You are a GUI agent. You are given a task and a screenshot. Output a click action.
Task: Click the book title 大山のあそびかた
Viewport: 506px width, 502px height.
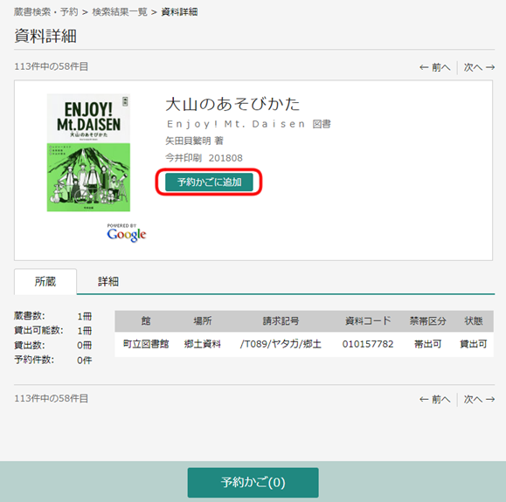click(x=232, y=104)
